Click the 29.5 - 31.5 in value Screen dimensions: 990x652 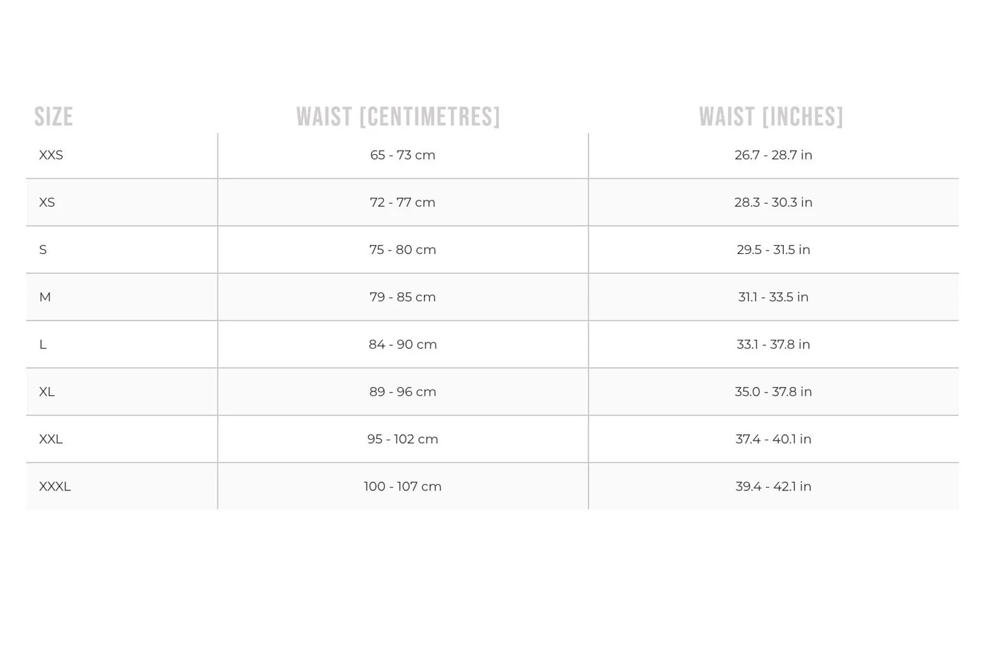point(774,250)
